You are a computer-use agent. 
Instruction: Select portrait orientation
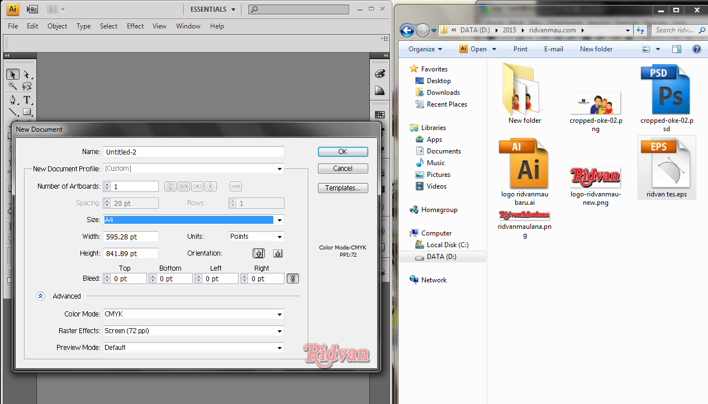click(x=258, y=253)
